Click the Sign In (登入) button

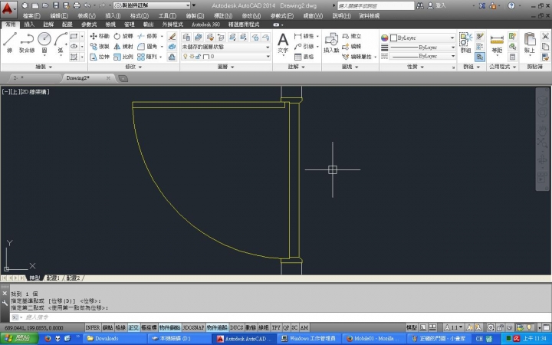click(437, 5)
